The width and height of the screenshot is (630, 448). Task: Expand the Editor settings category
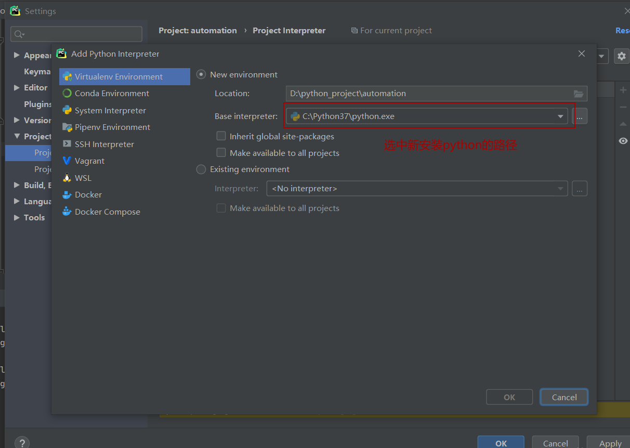tap(16, 87)
